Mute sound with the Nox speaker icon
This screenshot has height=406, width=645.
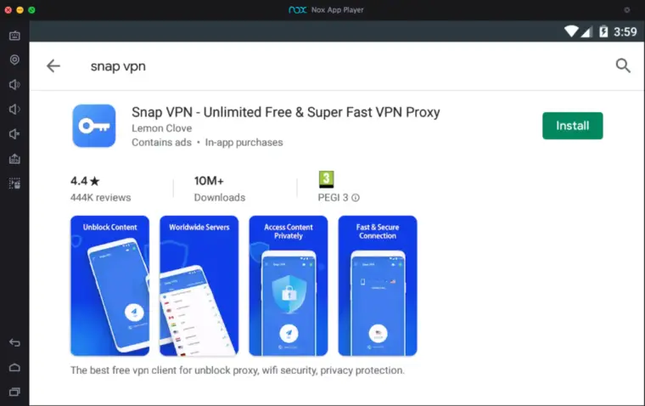point(14,134)
